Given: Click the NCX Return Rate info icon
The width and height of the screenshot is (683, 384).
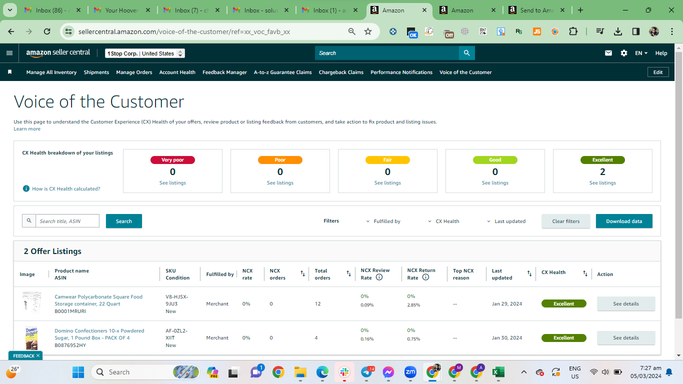Looking at the screenshot, I should pos(425,277).
